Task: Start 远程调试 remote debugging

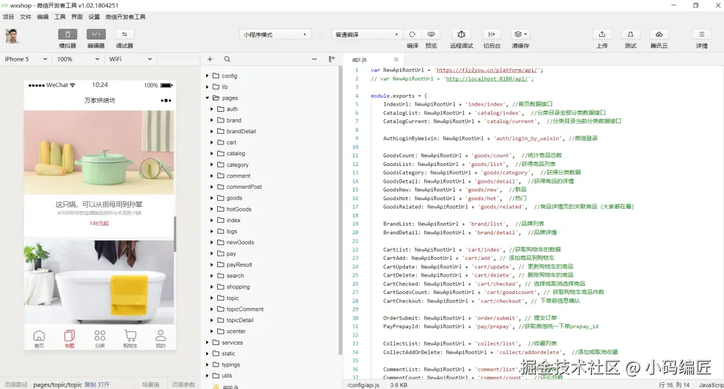Action: (x=461, y=34)
